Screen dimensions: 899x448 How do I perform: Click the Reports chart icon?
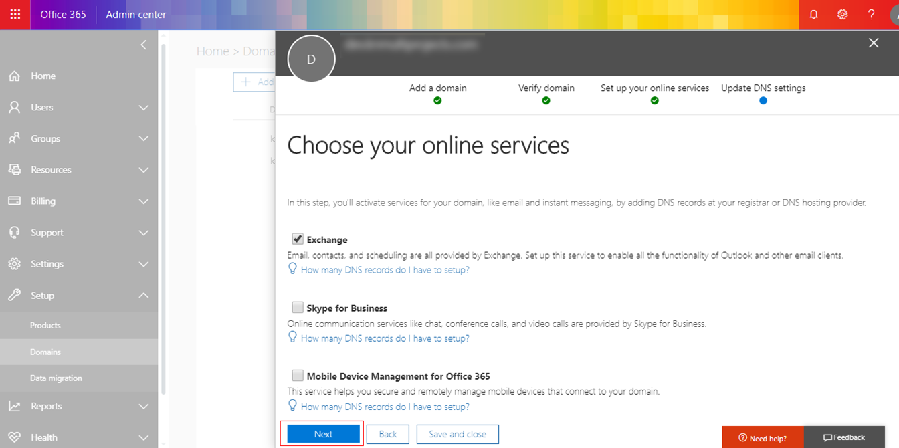pyautogui.click(x=14, y=406)
